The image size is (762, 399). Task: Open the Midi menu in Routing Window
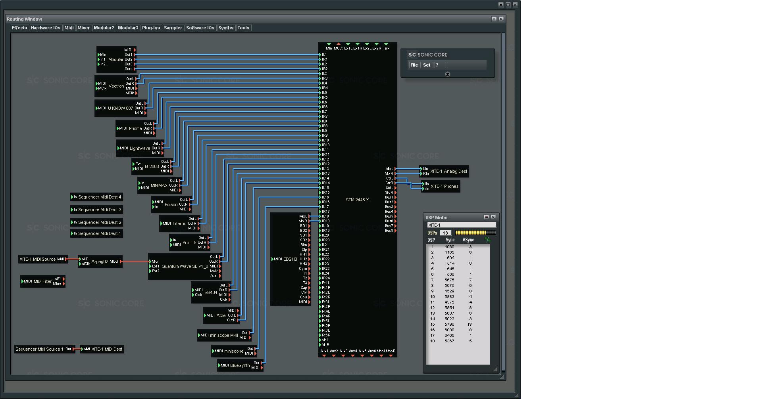[x=69, y=28]
